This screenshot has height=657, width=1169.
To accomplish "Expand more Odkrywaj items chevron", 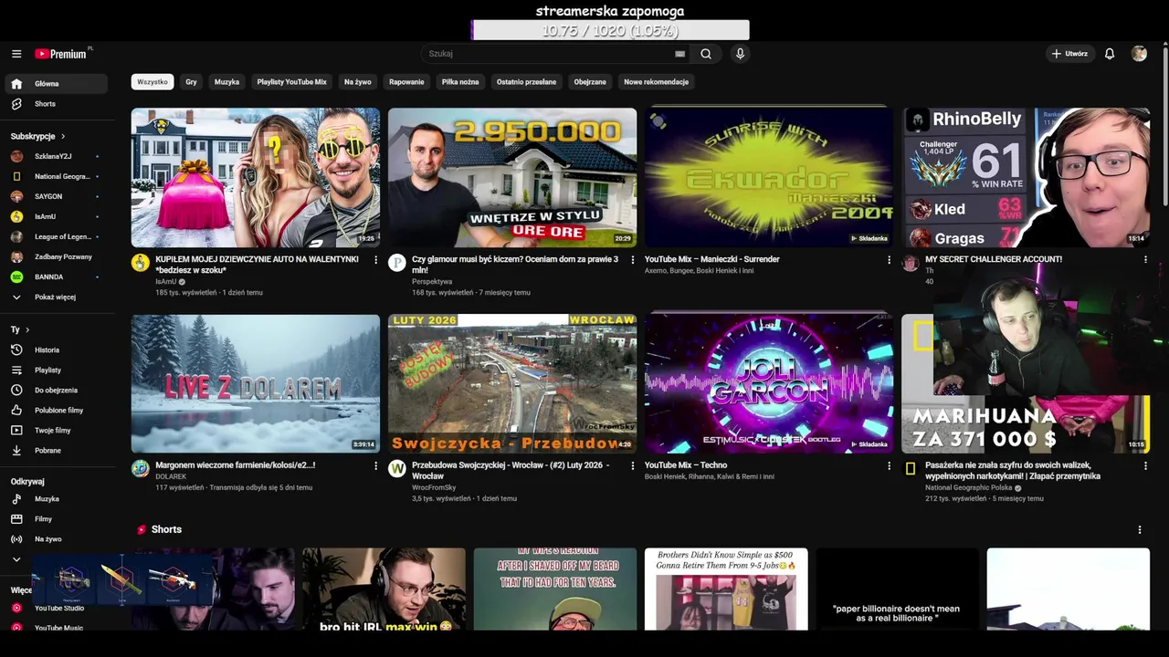I will (x=16, y=559).
